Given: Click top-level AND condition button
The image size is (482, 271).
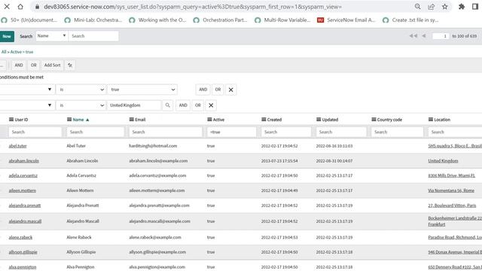Looking at the screenshot, I should coord(19,65).
